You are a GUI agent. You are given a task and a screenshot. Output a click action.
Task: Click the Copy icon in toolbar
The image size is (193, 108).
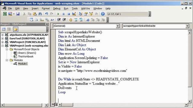30,14
